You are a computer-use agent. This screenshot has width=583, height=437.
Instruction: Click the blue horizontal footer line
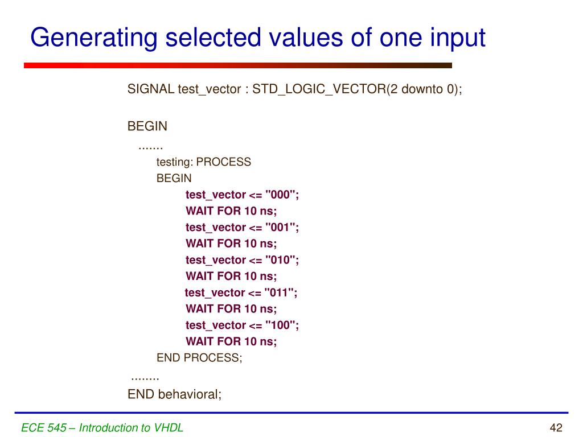click(x=291, y=413)
